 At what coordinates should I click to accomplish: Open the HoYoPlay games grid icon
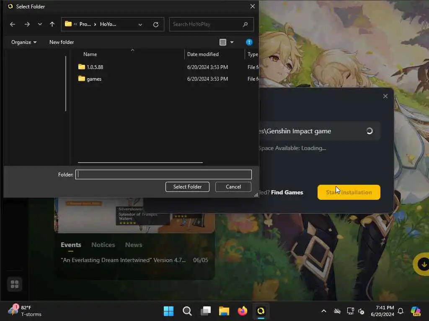coord(15,284)
